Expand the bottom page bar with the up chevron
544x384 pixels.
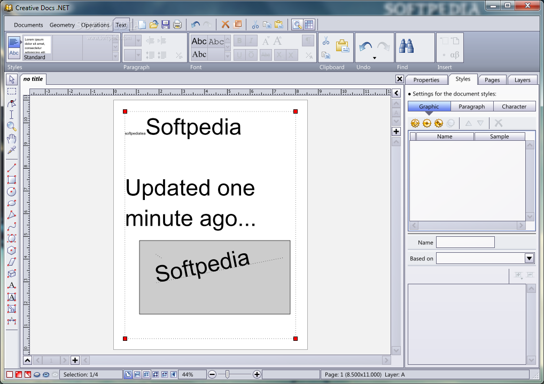(x=27, y=360)
